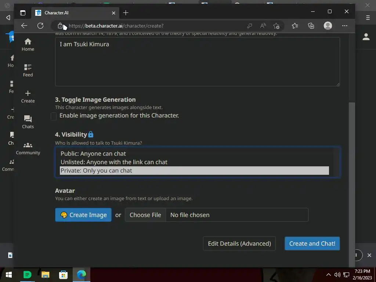The height and width of the screenshot is (282, 376).
Task: Open the Chats sidebar item
Action: coord(28,122)
